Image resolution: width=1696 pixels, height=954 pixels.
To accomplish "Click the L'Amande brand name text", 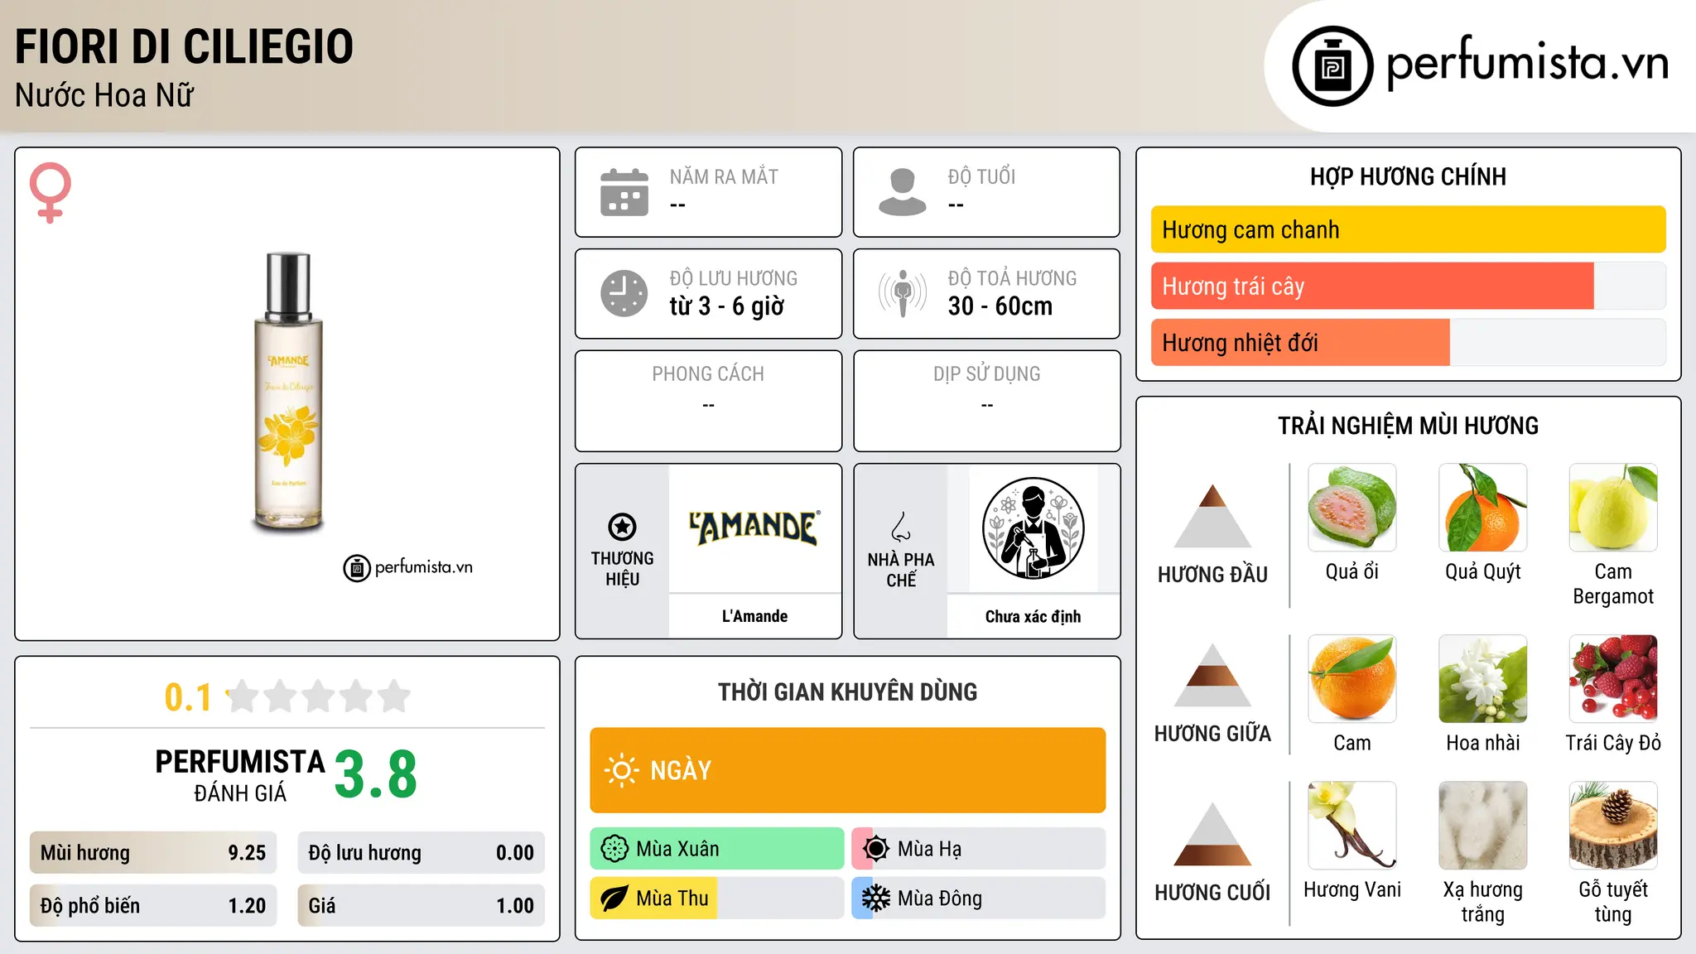I will 754,616.
